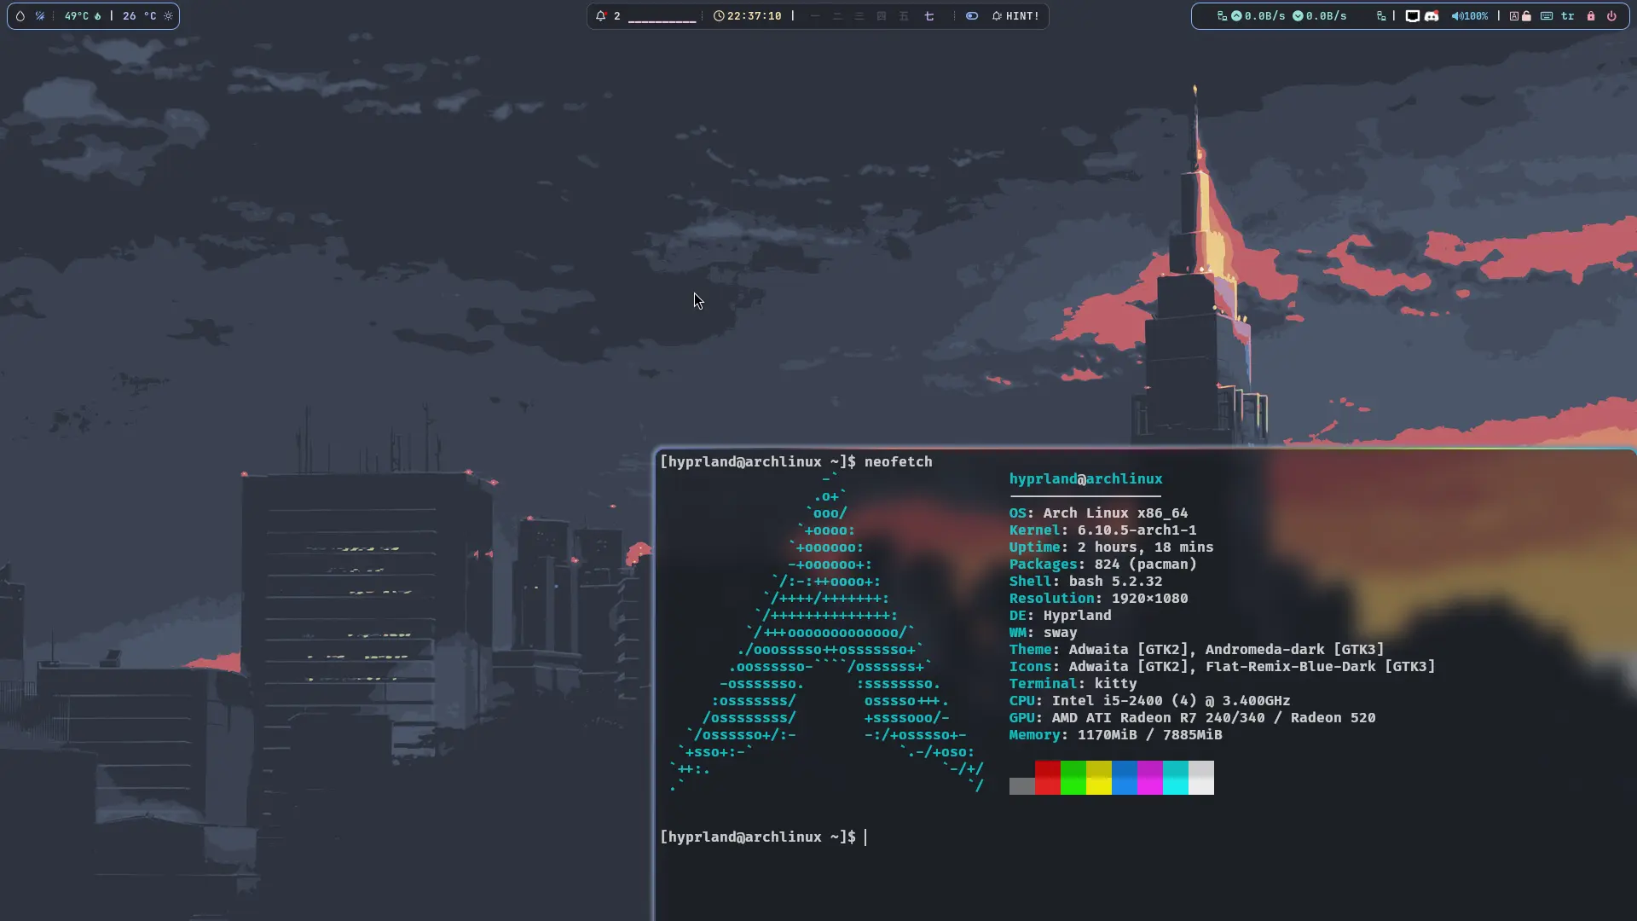
Task: Click the keyboard icon in the tray
Action: [x=1547, y=16]
